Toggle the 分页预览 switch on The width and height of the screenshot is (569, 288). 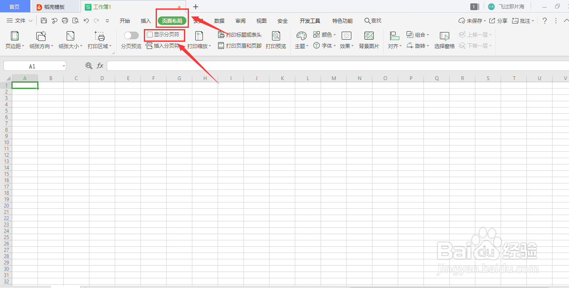coord(131,35)
